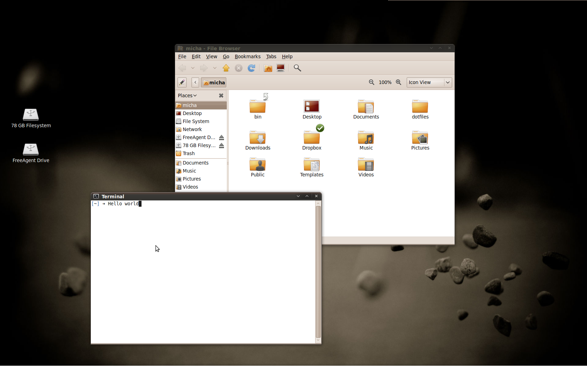Zoom out the icon view

[x=371, y=82]
